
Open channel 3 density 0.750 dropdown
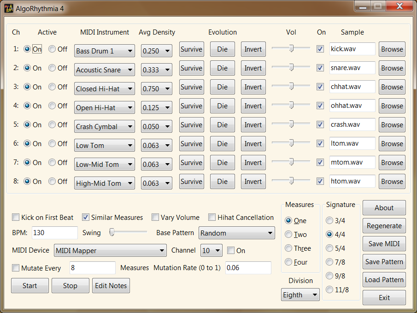point(156,89)
